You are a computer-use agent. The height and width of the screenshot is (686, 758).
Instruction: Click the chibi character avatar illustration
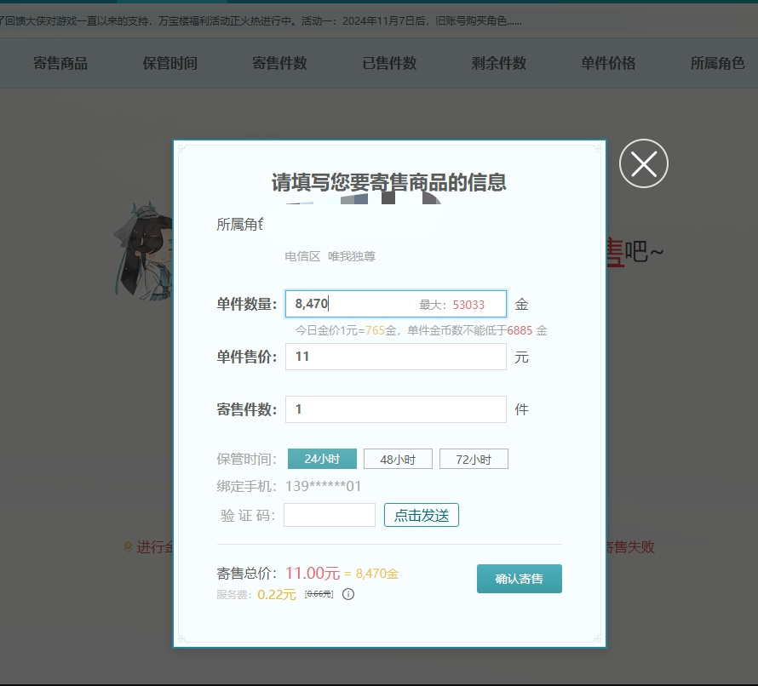[x=143, y=250]
